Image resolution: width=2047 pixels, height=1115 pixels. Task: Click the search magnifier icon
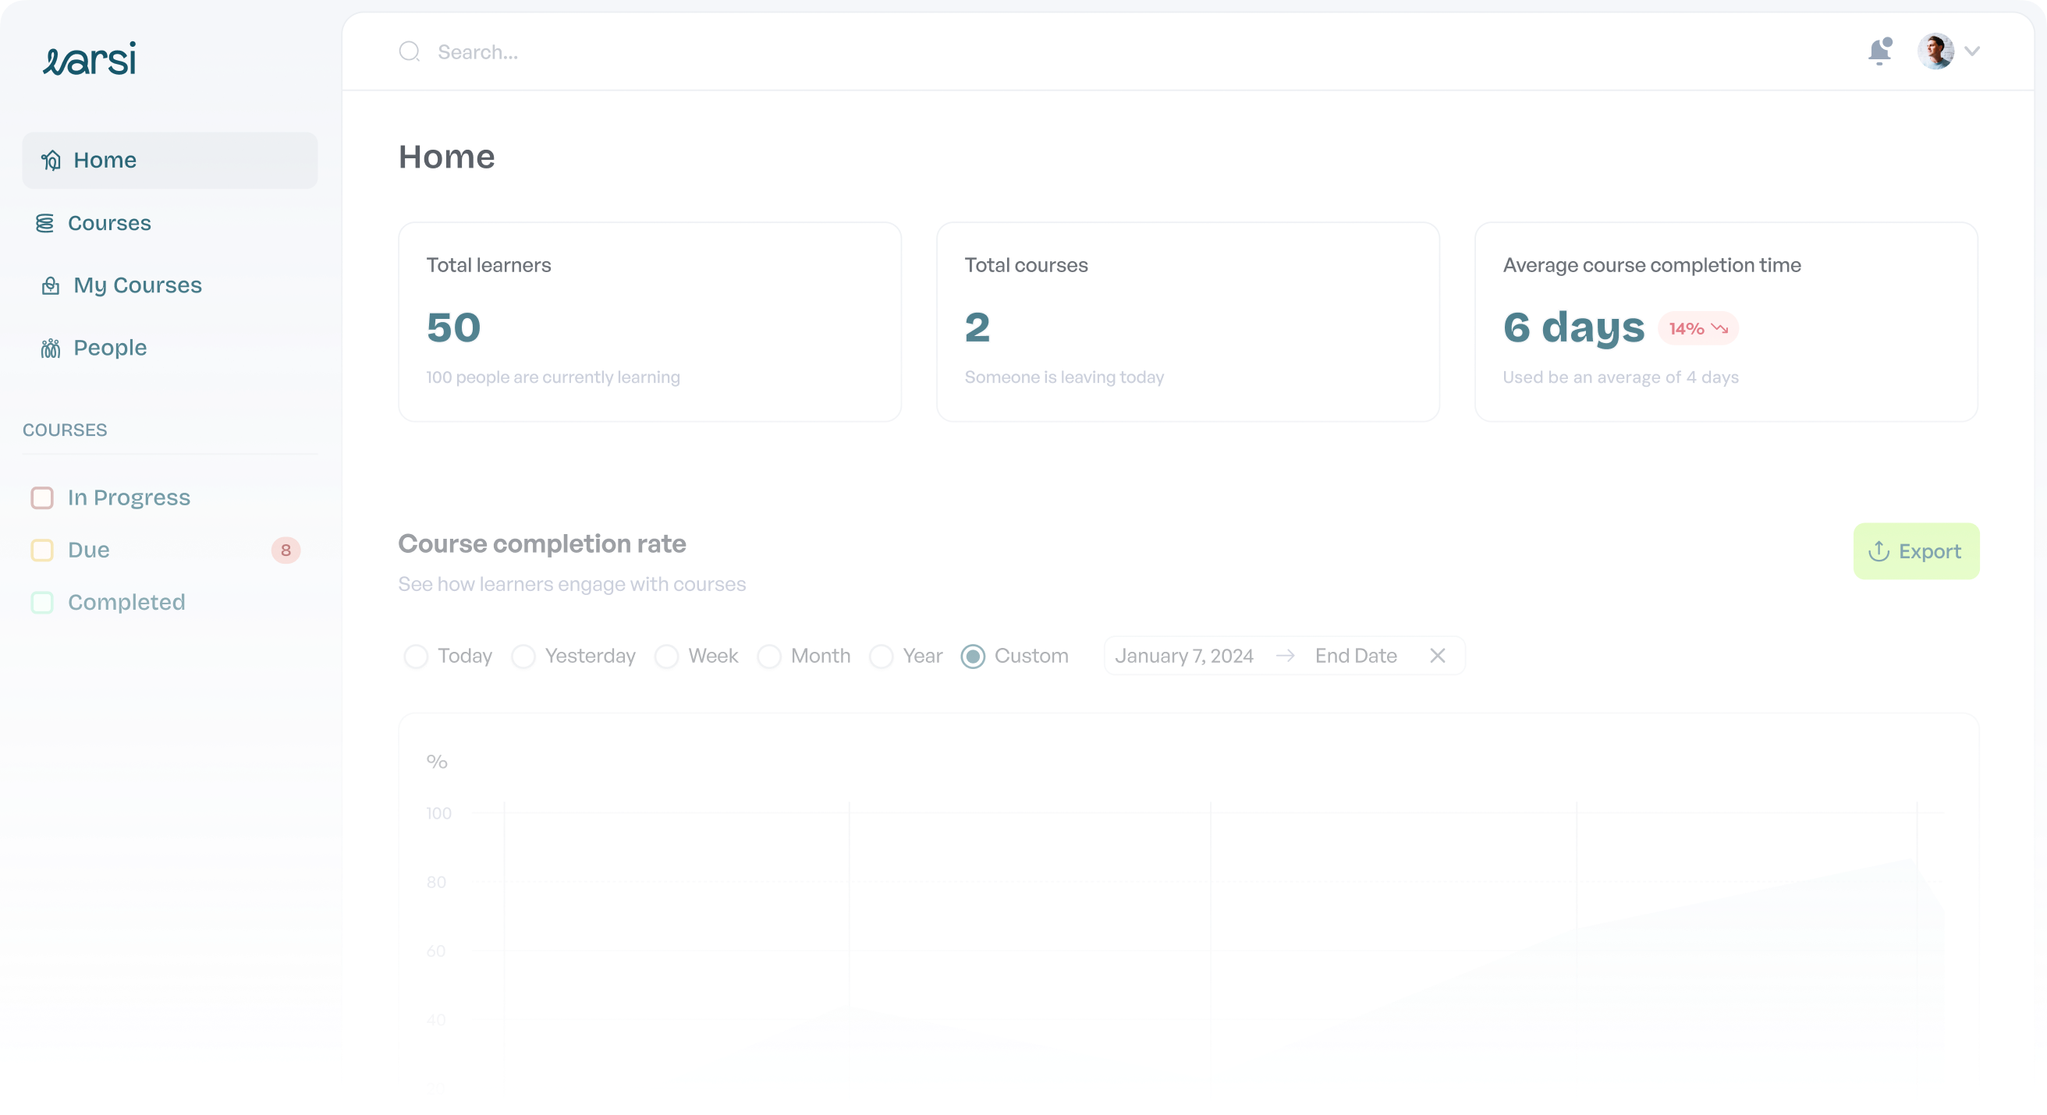tap(410, 51)
